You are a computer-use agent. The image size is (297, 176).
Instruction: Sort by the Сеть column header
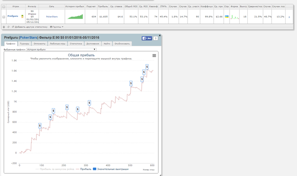52,6
